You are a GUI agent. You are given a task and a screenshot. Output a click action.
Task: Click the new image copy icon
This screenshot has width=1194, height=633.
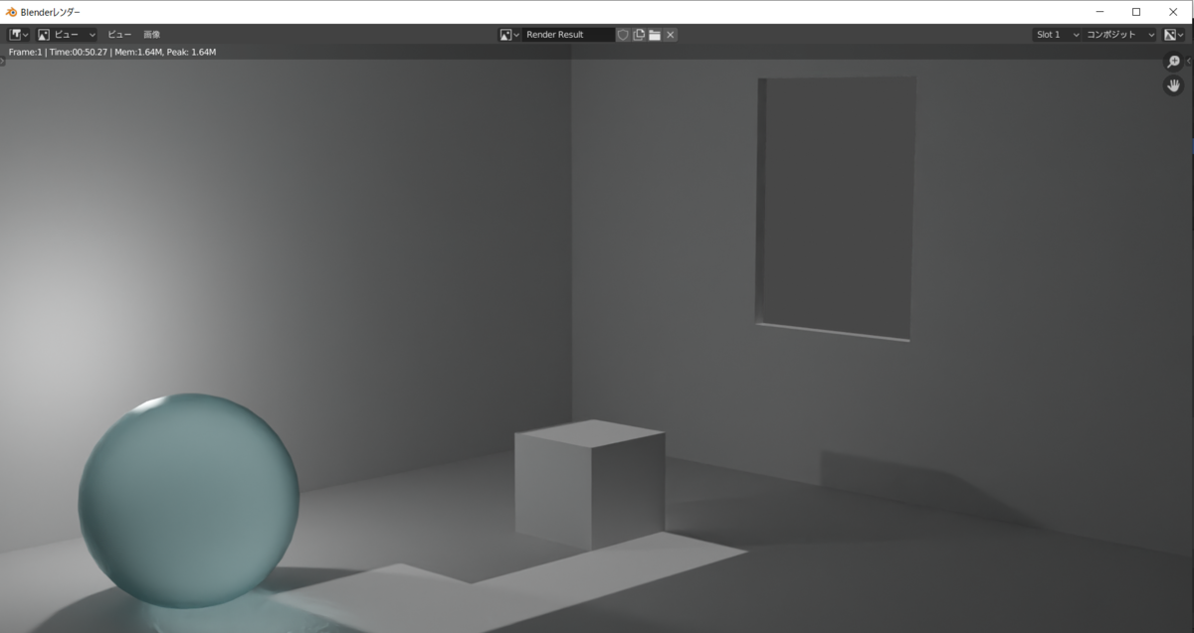tap(639, 34)
